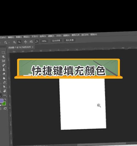Select the Rotate View tool

[5, 91]
